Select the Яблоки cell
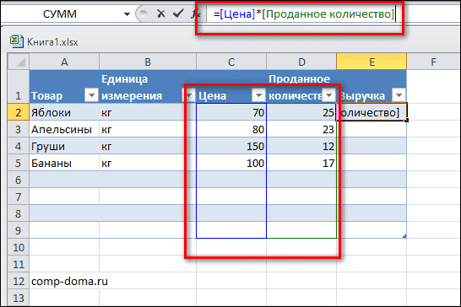The image size is (461, 307). point(64,112)
